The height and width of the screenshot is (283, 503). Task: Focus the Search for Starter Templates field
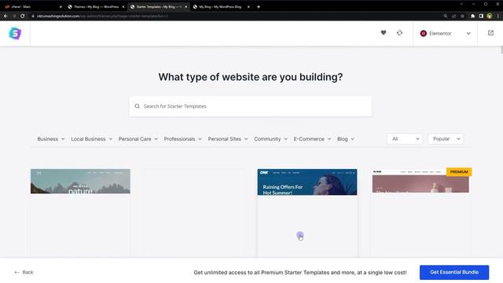pyautogui.click(x=251, y=106)
